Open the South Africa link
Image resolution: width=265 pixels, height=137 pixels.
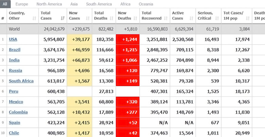click(x=21, y=81)
